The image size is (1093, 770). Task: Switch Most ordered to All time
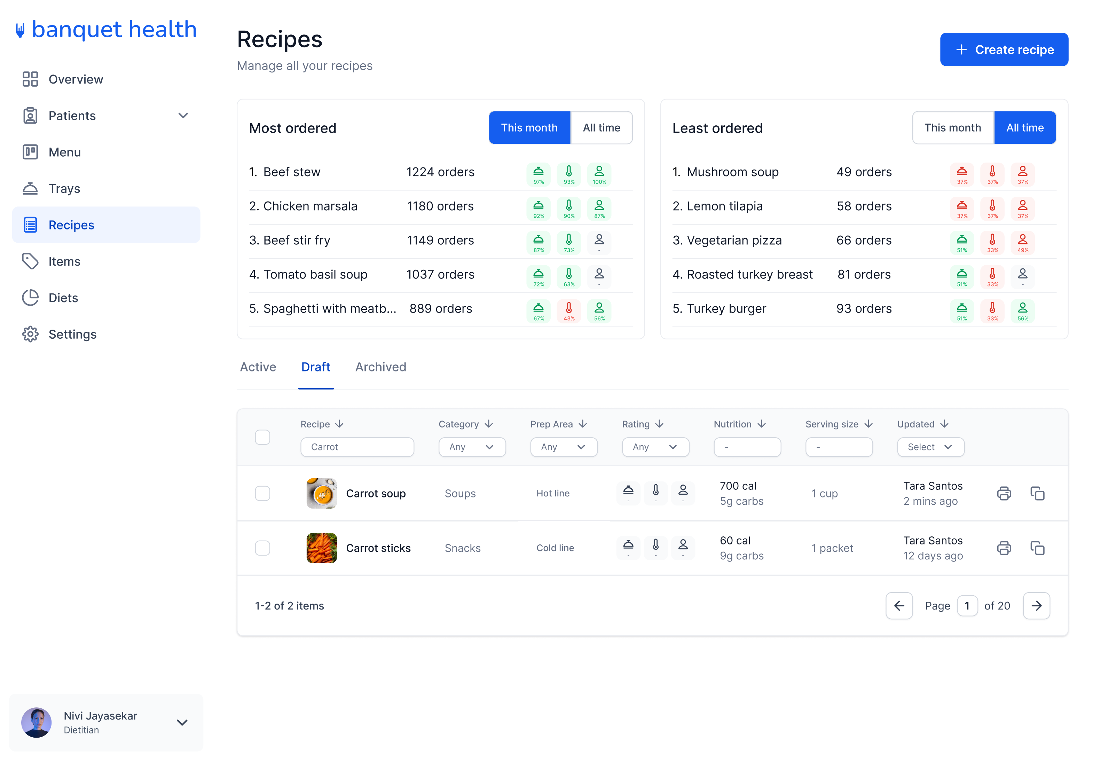pos(601,127)
